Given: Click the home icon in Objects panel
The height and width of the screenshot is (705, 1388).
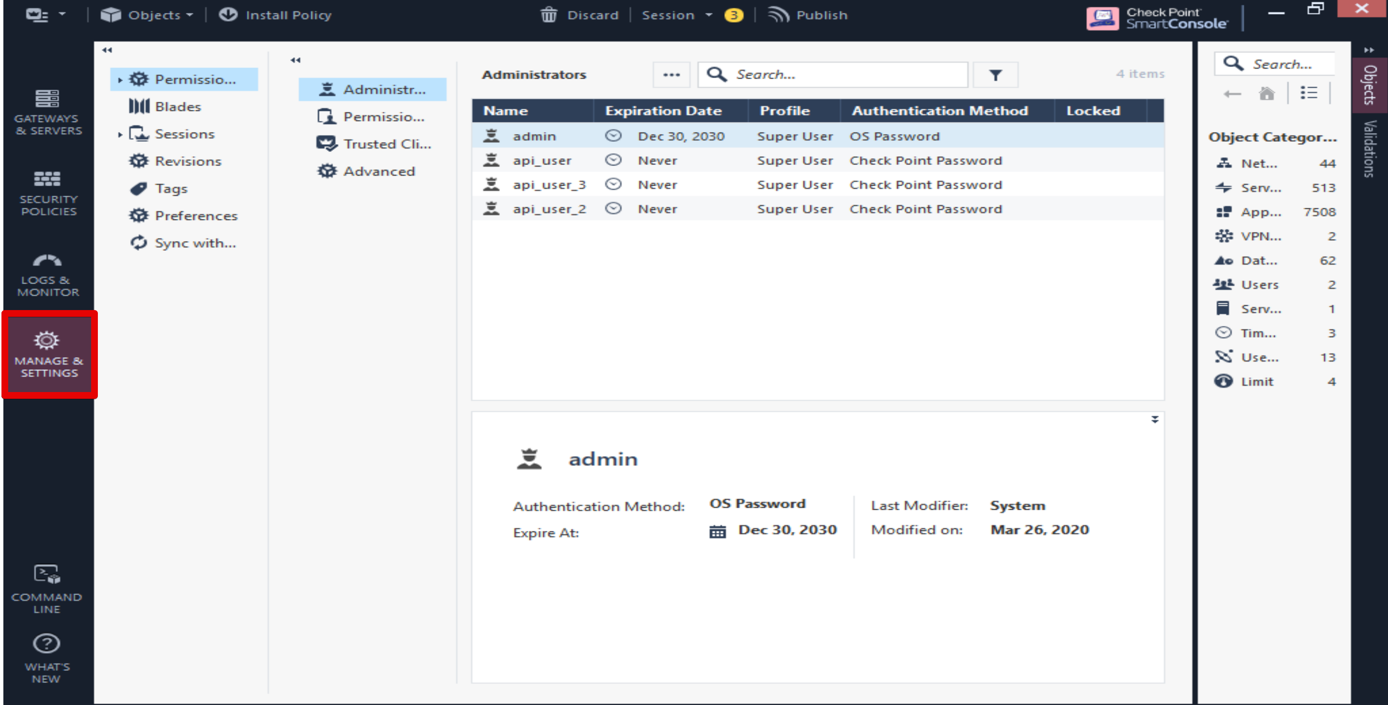Looking at the screenshot, I should click(x=1266, y=94).
